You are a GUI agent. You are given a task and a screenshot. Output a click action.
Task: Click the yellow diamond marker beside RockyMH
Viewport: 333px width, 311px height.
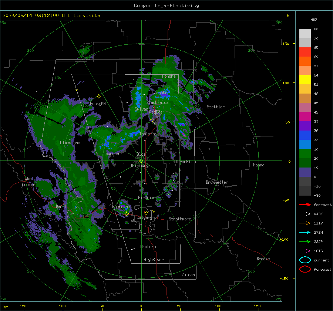point(99,97)
